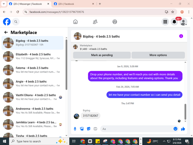Open the Windows Start button
Viewport: 193px width, 145px height.
click(5, 141)
